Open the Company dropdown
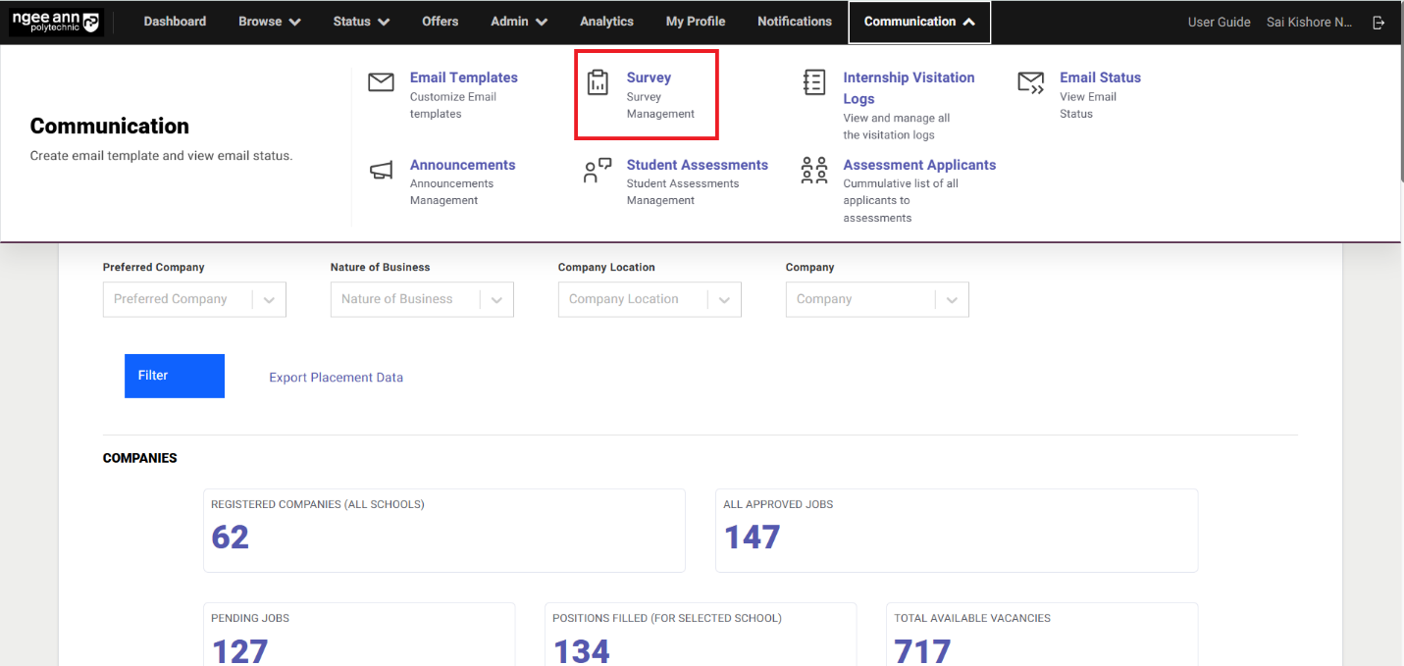This screenshot has height=666, width=1404. tap(952, 300)
